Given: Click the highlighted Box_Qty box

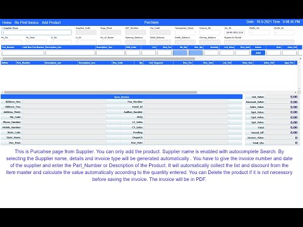Looking at the screenshot, I should [196, 52].
